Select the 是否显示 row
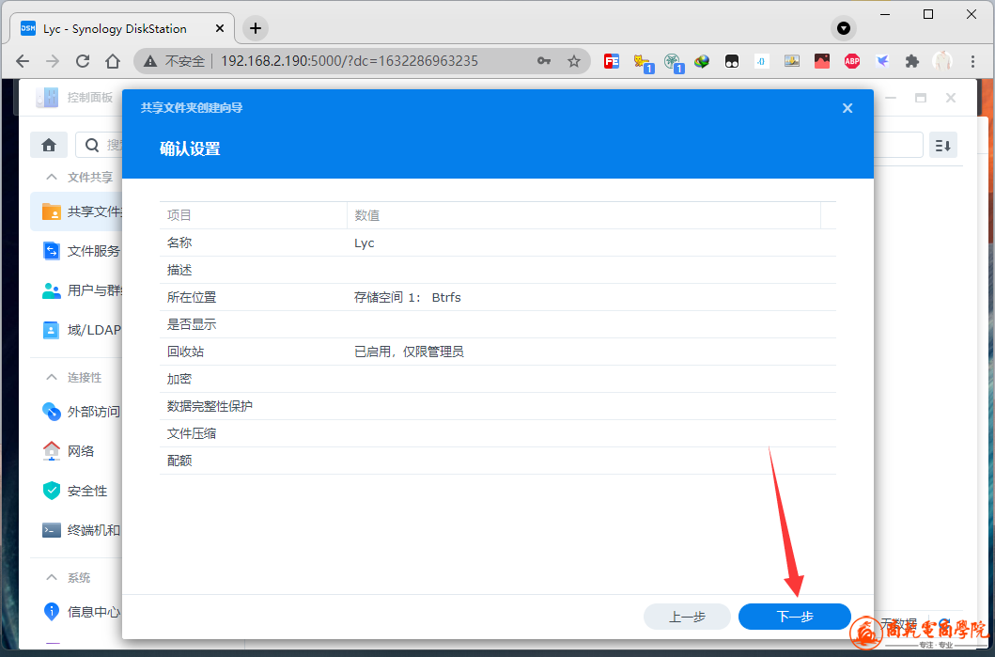Image resolution: width=995 pixels, height=657 pixels. coord(498,324)
